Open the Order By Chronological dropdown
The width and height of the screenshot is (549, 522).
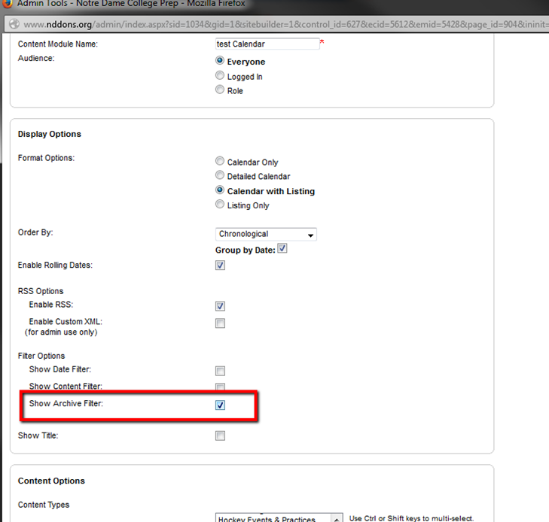(266, 234)
